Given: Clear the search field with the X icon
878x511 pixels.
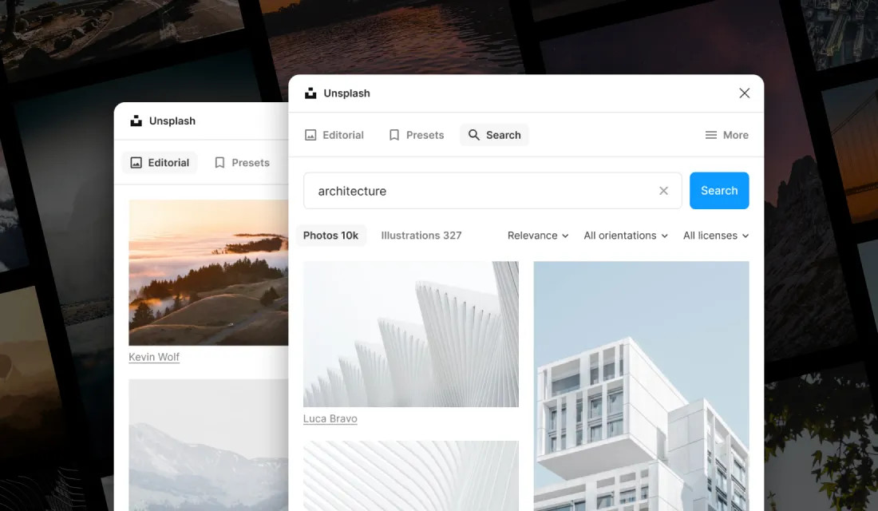Looking at the screenshot, I should coord(663,191).
